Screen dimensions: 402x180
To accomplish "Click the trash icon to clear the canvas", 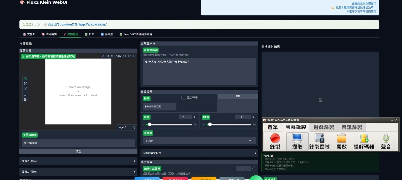I will pos(134,56).
